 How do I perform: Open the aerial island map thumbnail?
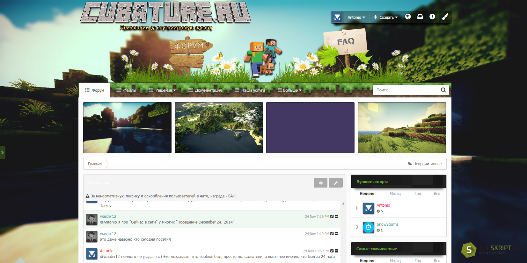219,128
